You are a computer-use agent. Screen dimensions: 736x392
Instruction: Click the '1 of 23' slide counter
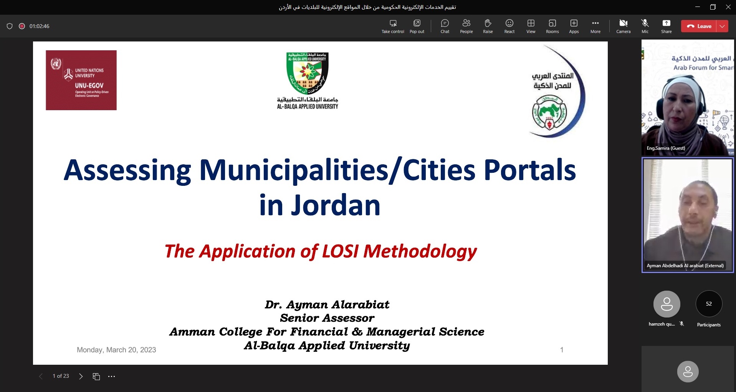pyautogui.click(x=61, y=376)
